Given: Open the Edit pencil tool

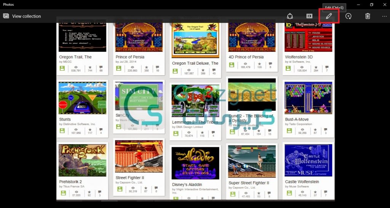Looking at the screenshot, I should click(329, 16).
